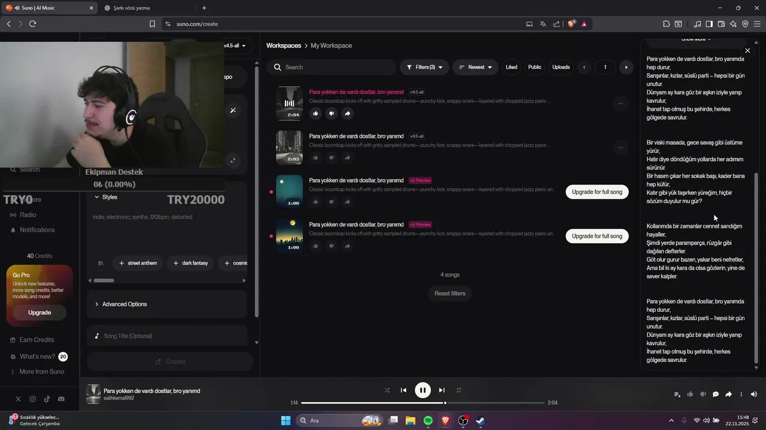This screenshot has height=430, width=766.
Task: Open the v4.5-all model dropdown
Action: (235, 45)
